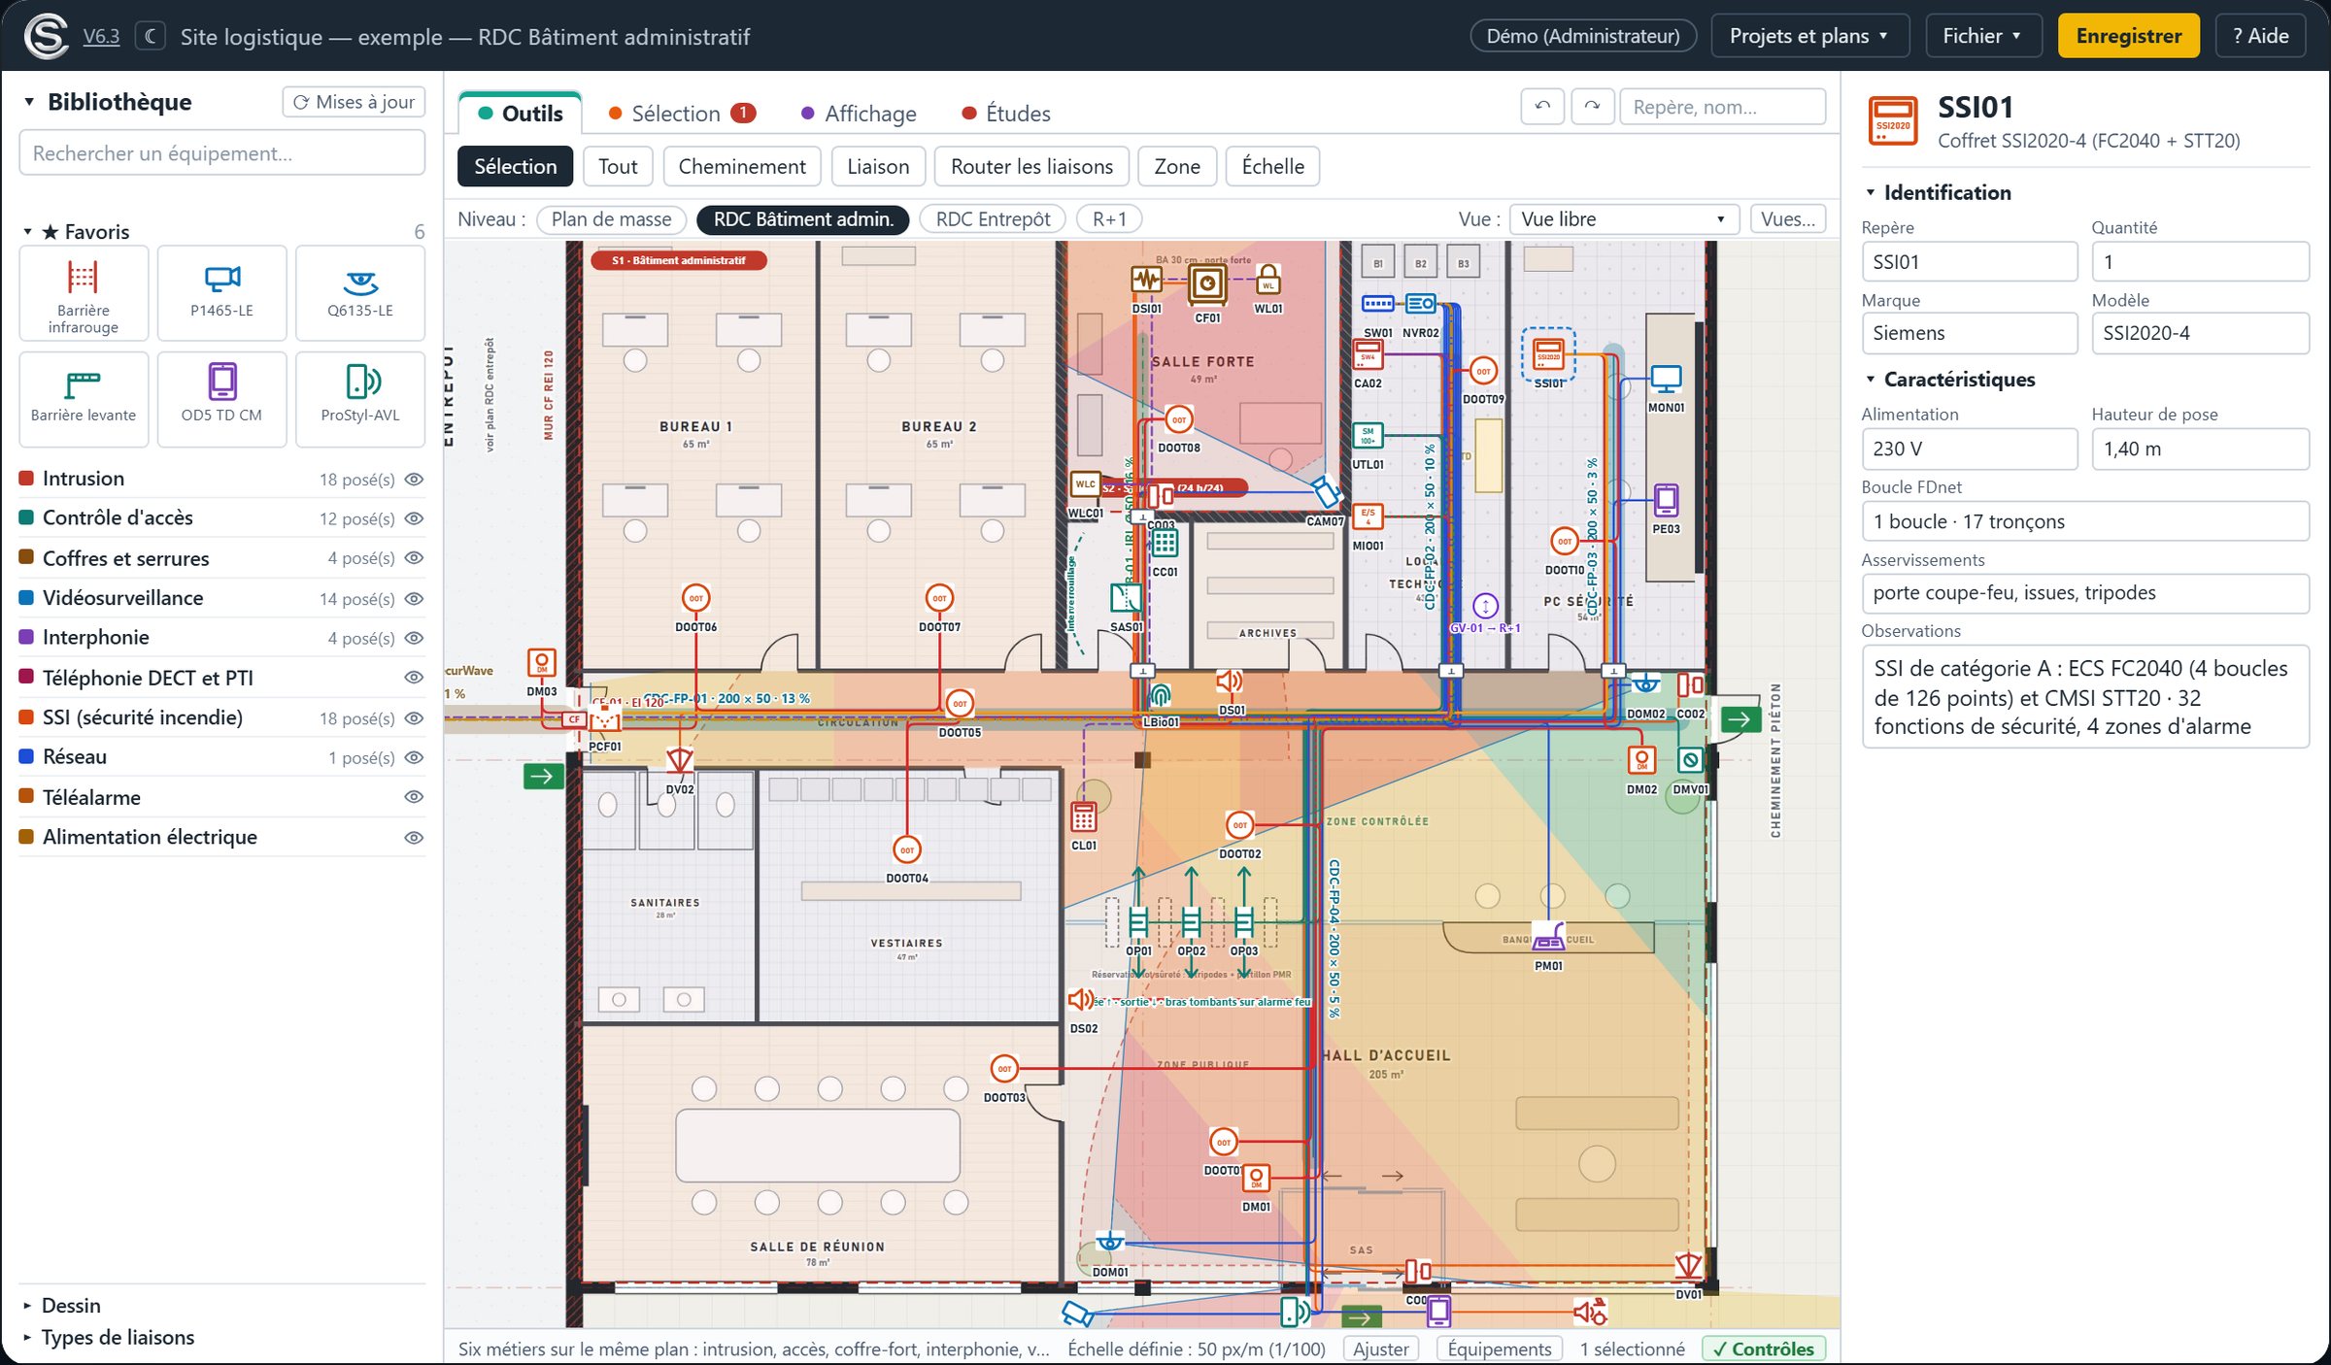This screenshot has height=1365, width=2331.
Task: Click the redo arrow button
Action: (1592, 107)
